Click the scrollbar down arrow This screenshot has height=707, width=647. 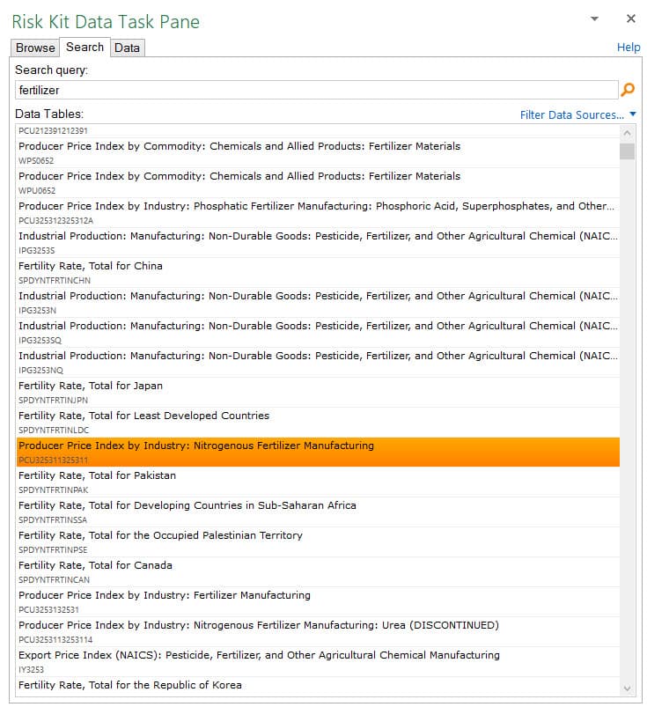tap(627, 688)
